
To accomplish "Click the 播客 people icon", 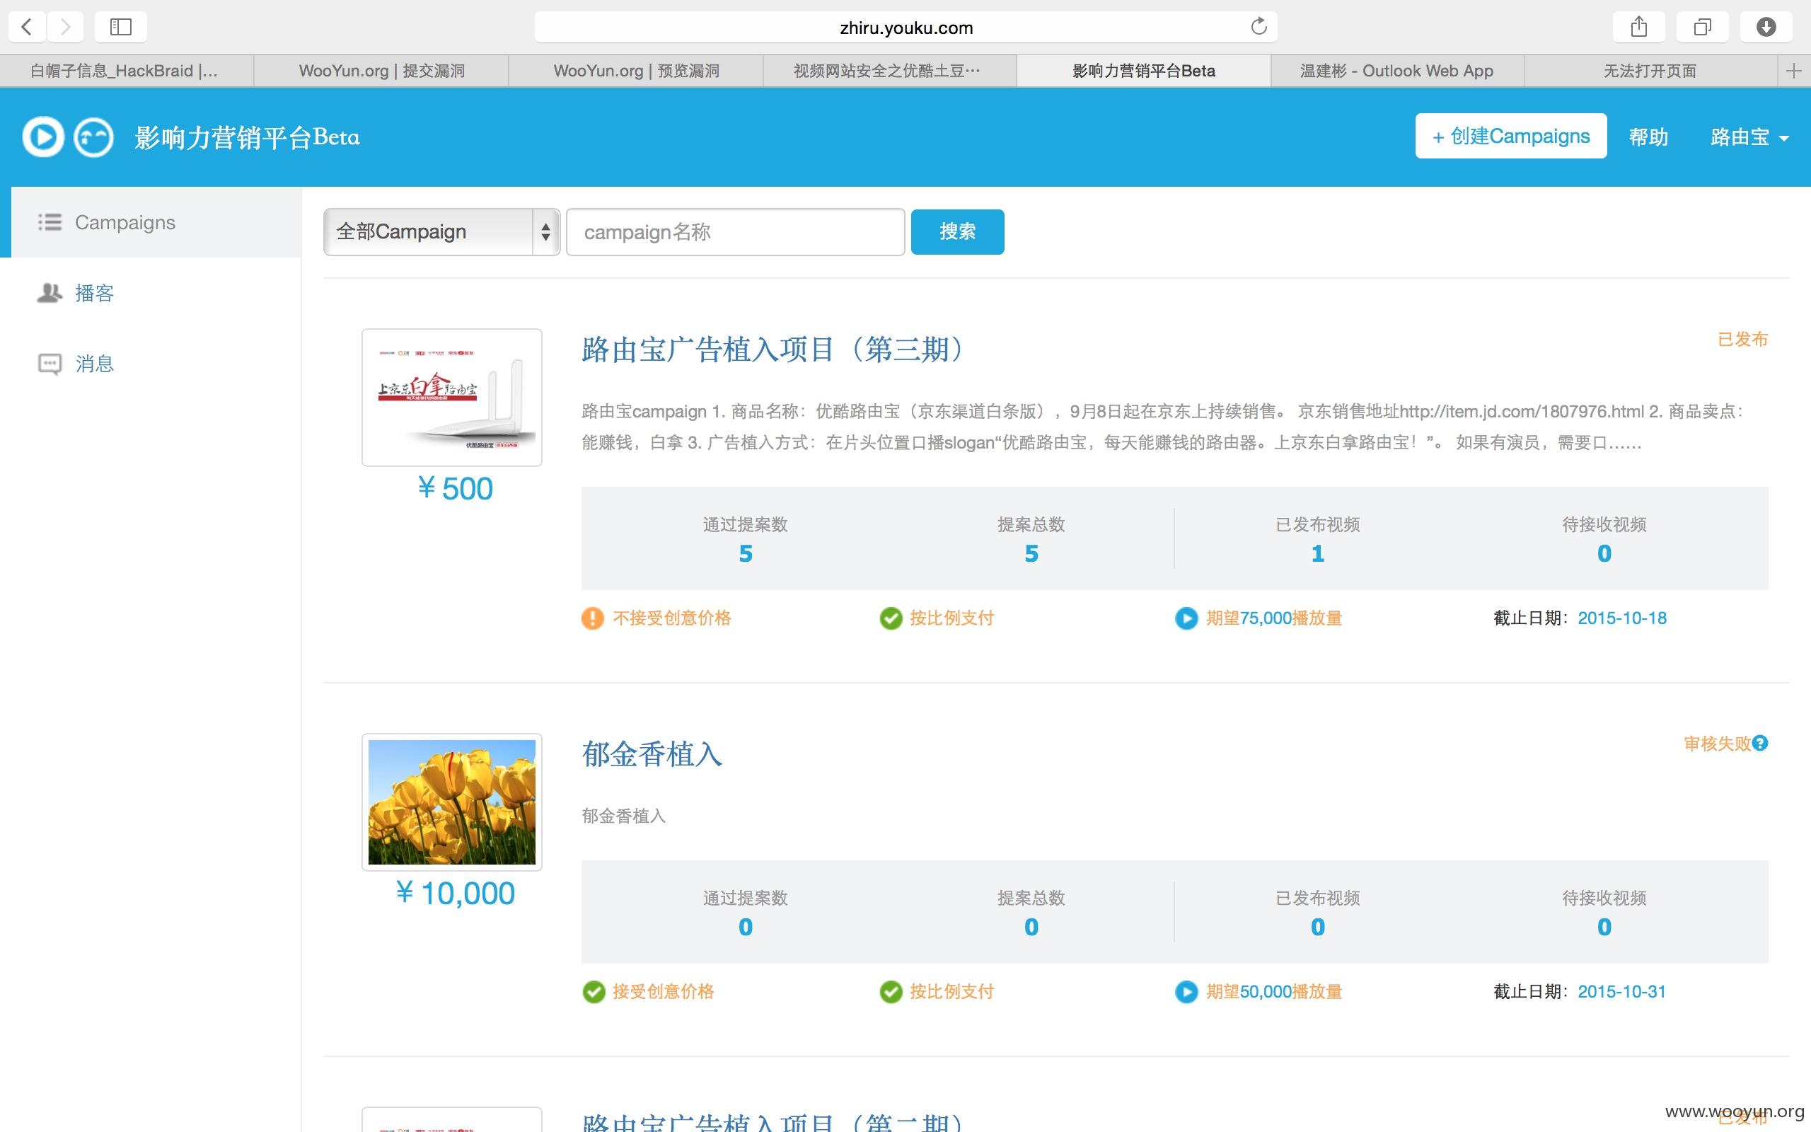I will click(50, 293).
